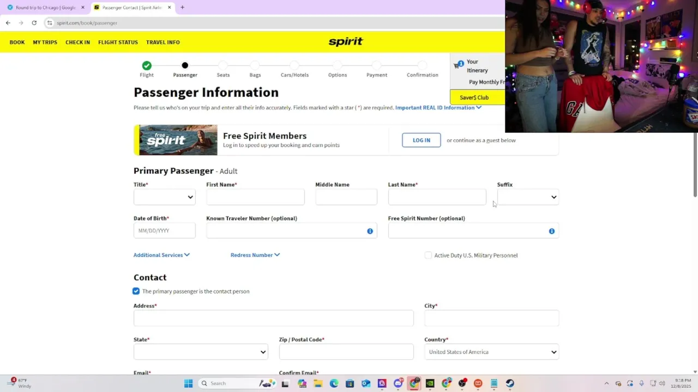Click the Passenger step dot in progress bar
This screenshot has height=392, width=698.
pyautogui.click(x=185, y=65)
